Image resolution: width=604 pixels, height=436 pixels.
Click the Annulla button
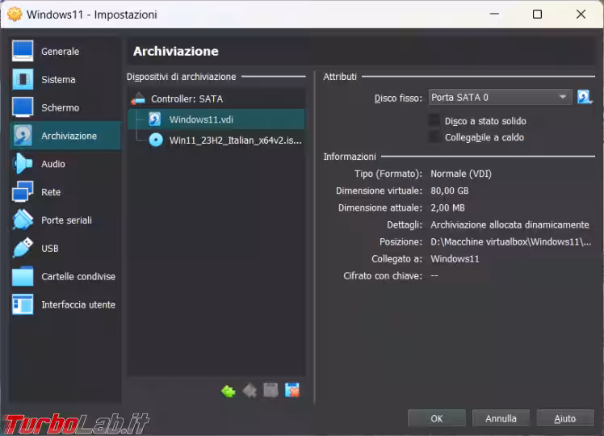click(501, 418)
